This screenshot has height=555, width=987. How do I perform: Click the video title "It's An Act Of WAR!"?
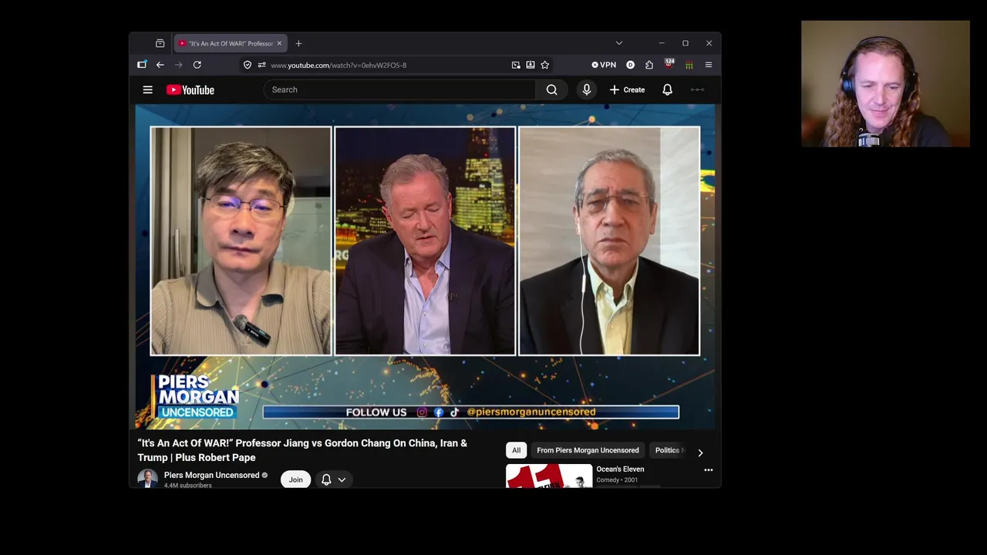[302, 450]
